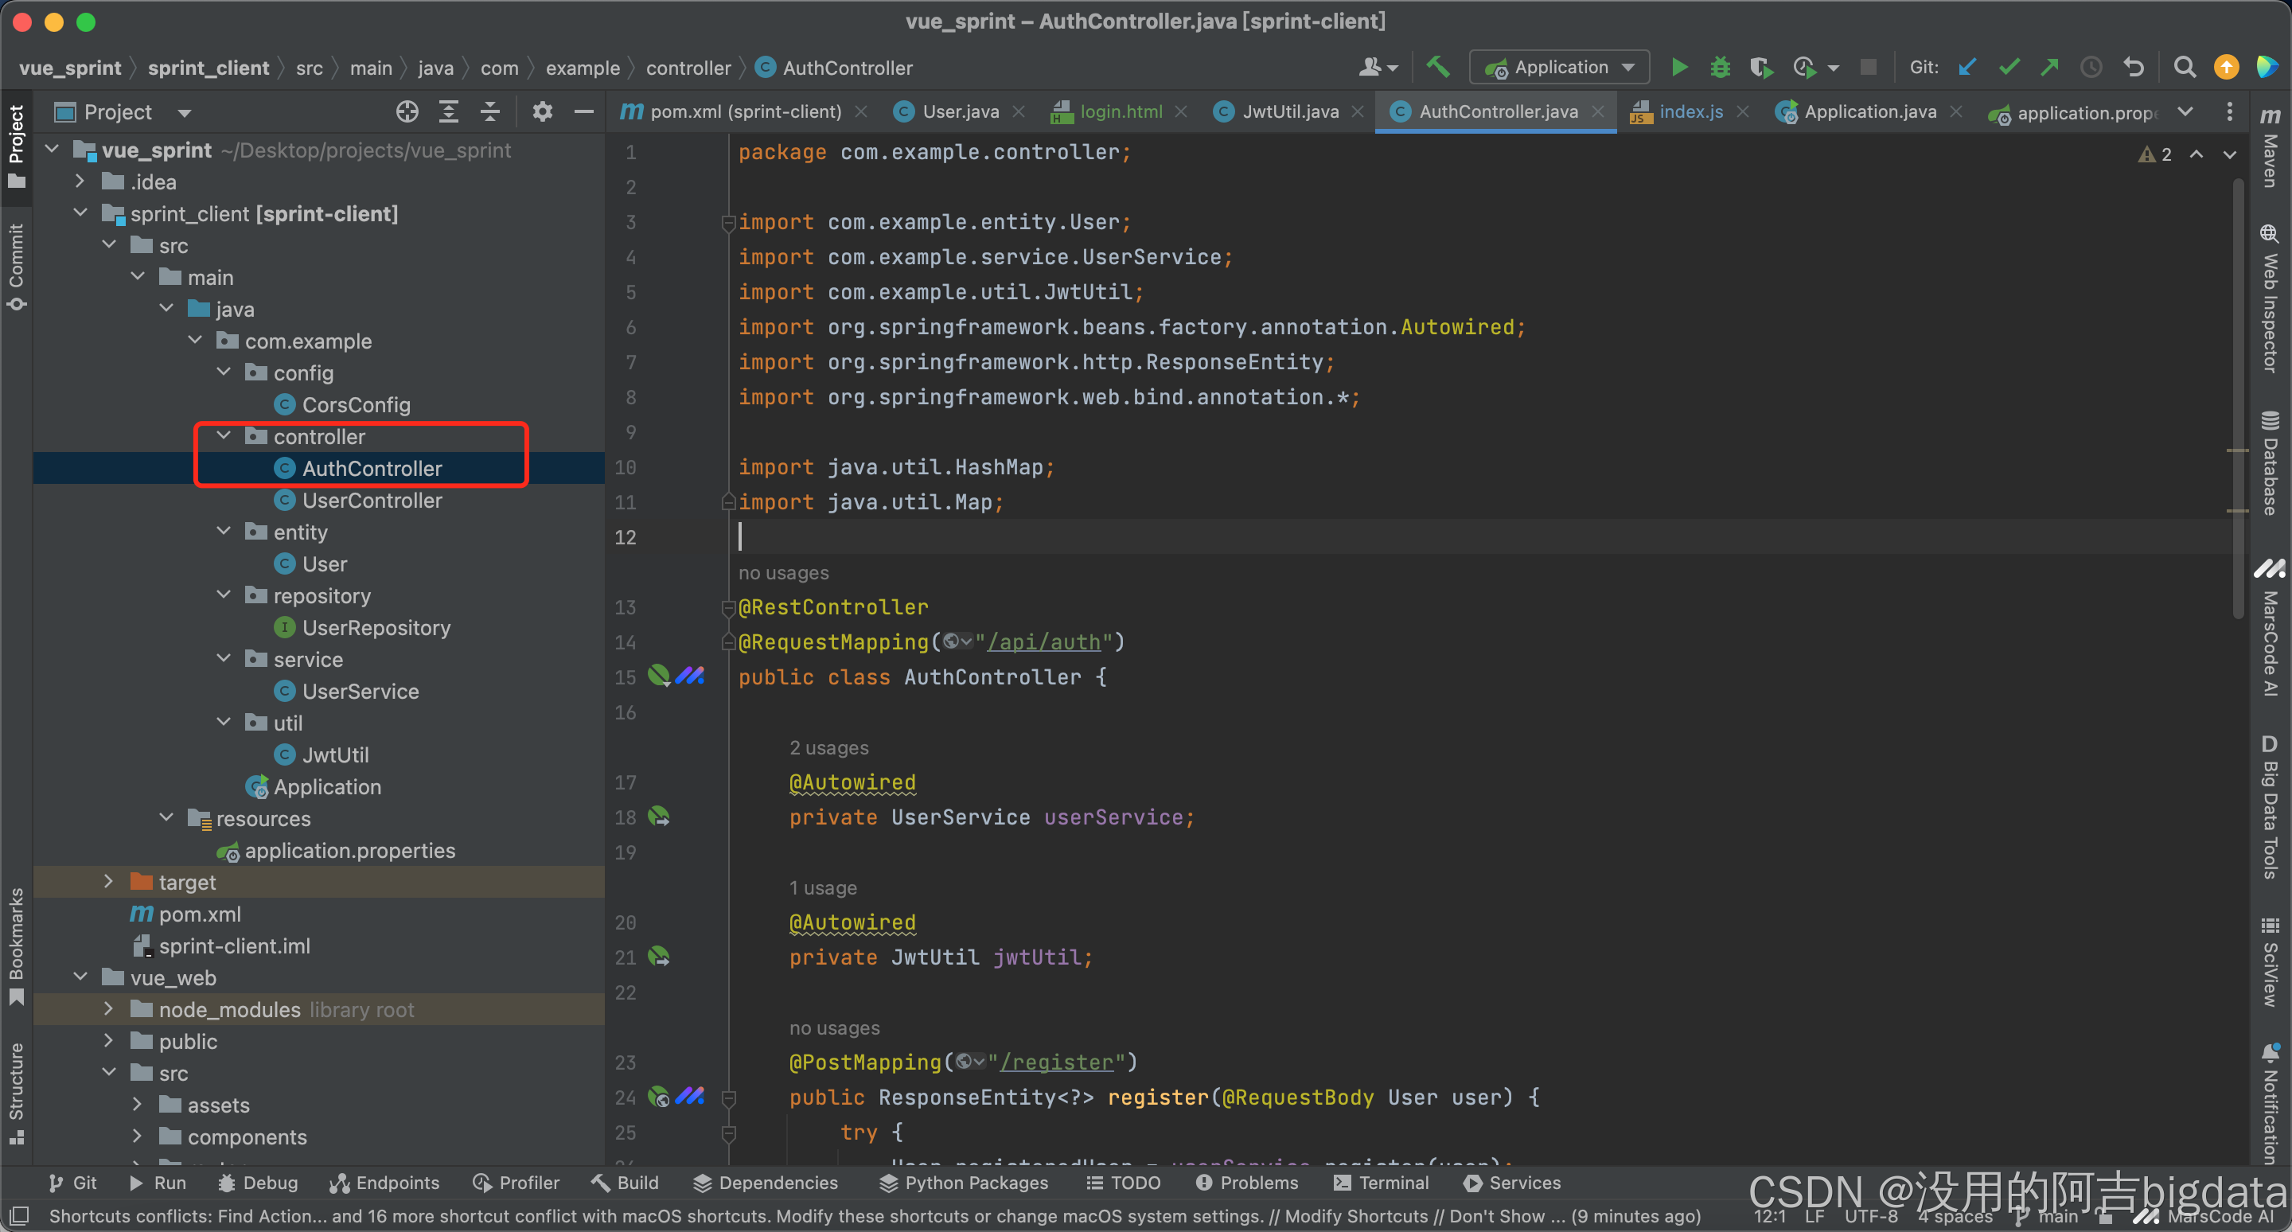Click Collapse All icon in Project panel

(490, 112)
